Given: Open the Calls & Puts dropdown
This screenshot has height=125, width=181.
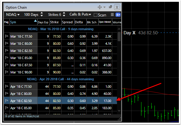Looking at the screenshot, I should 80,14.
